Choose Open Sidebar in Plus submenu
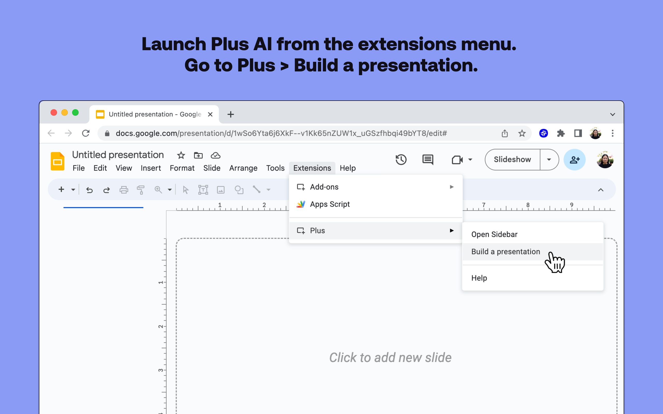The width and height of the screenshot is (663, 414). (x=494, y=234)
